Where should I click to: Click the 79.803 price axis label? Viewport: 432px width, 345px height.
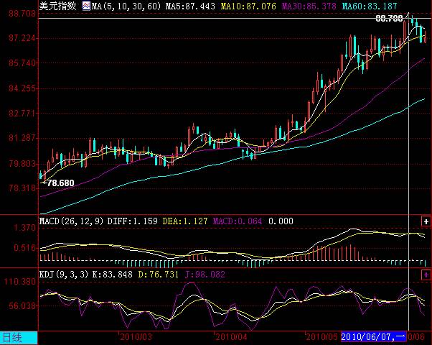pyautogui.click(x=22, y=163)
